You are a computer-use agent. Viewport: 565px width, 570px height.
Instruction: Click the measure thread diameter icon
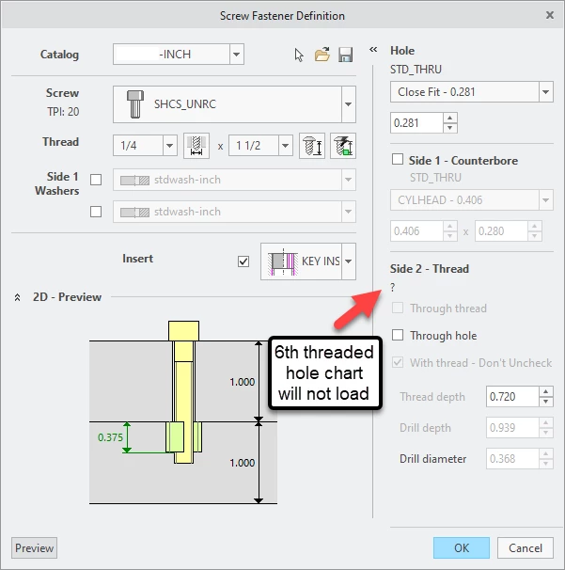(x=196, y=146)
